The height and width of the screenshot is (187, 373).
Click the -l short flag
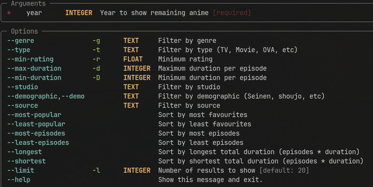96,170
